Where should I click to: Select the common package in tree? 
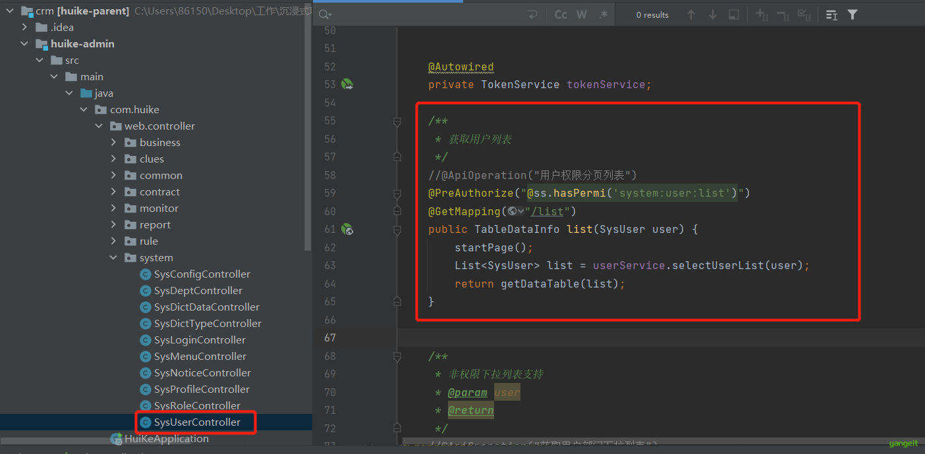point(161,176)
